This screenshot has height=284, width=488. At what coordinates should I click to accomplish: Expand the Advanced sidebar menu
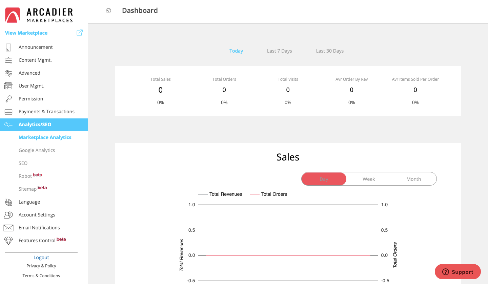tap(29, 73)
